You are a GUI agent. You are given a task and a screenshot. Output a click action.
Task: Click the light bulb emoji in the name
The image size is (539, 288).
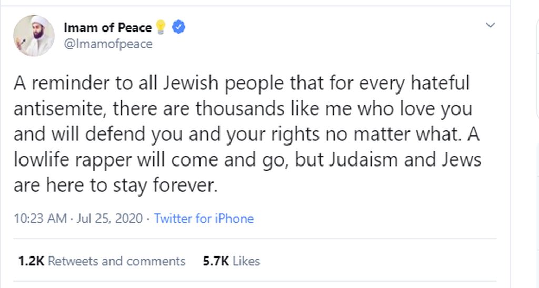[161, 27]
